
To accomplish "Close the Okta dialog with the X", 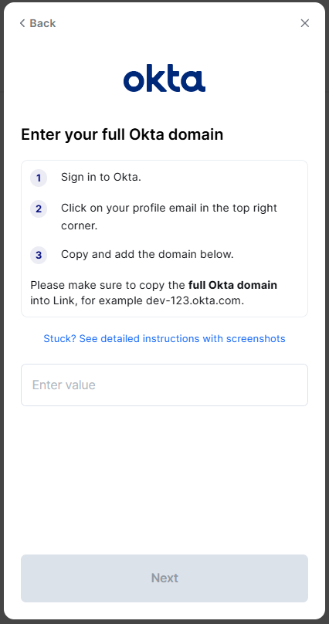I will coord(305,23).
